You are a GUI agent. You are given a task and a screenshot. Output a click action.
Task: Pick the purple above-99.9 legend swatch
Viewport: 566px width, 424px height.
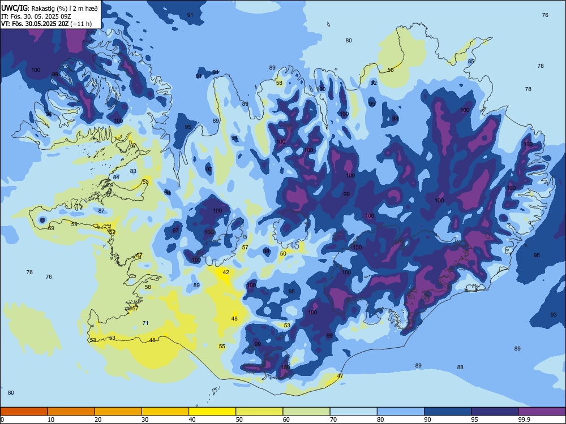pyautogui.click(x=542, y=412)
